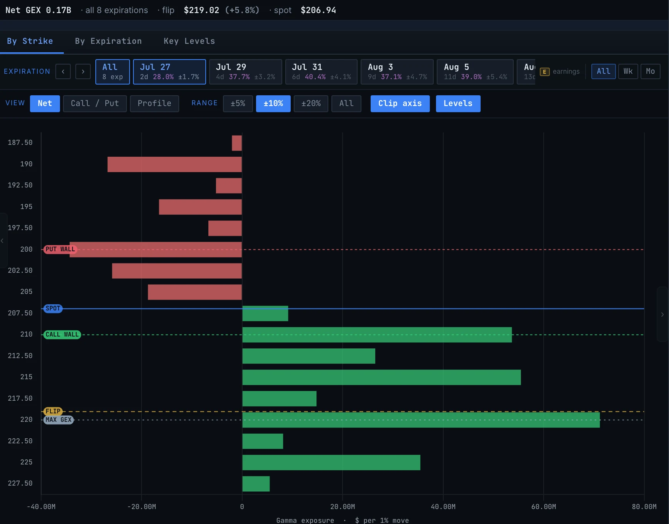Switch view to Call / Put
Viewport: 669px width, 524px height.
(95, 104)
